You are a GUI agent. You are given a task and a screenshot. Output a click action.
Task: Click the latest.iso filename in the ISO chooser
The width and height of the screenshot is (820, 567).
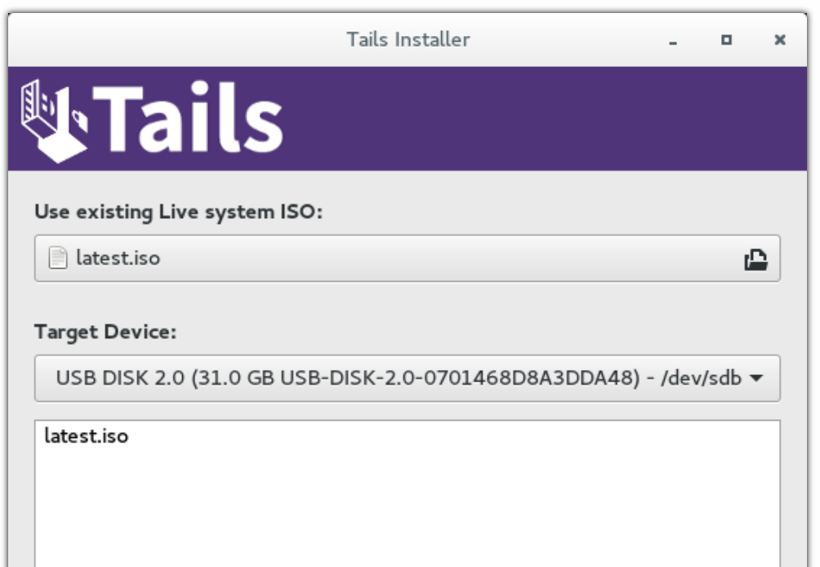click(118, 258)
